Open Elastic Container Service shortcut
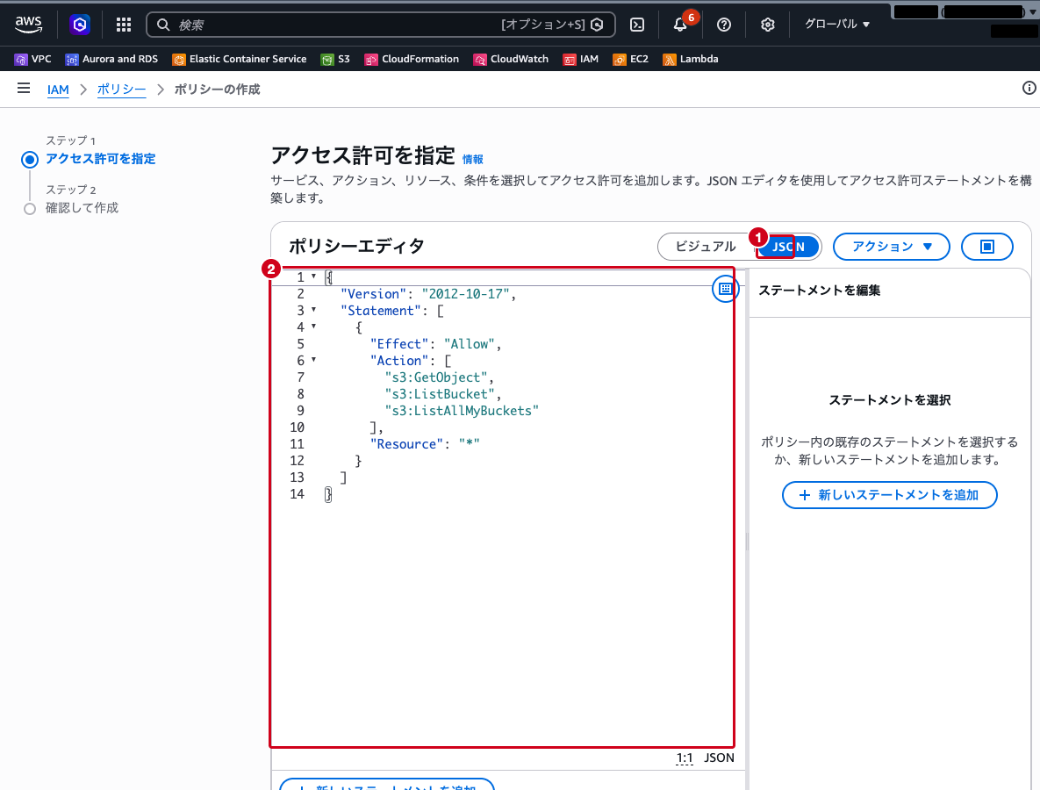 pyautogui.click(x=240, y=59)
